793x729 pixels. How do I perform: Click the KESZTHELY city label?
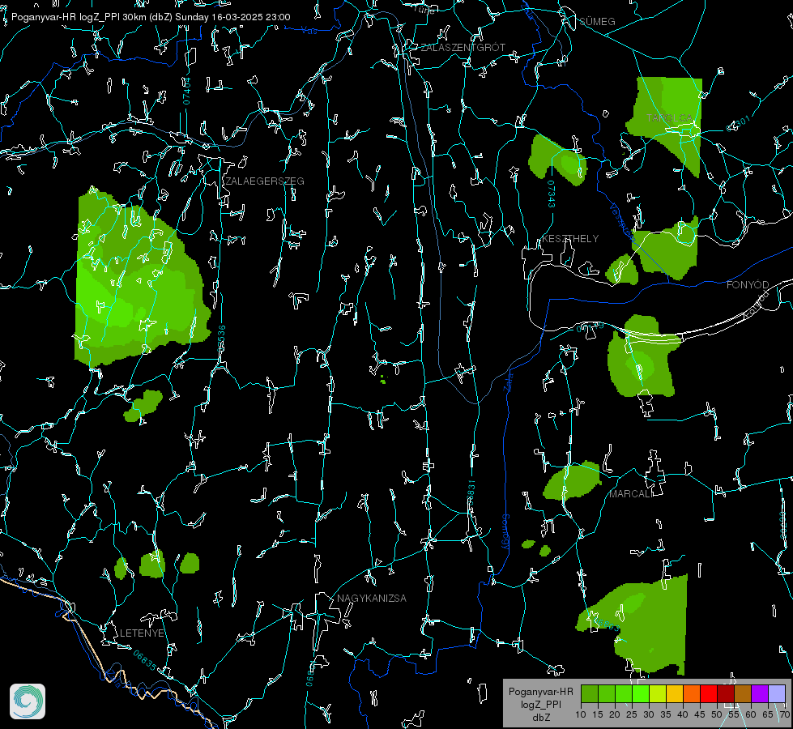click(570, 239)
